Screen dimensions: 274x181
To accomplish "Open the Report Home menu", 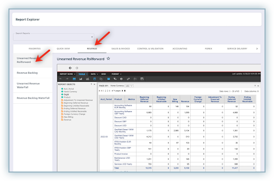I will click(x=67, y=74).
